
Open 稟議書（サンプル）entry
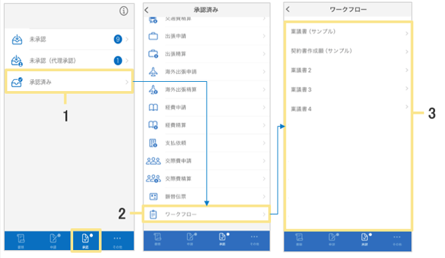349,31
